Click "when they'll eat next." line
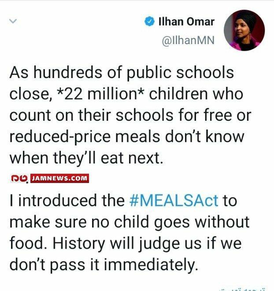 [x=86, y=158]
